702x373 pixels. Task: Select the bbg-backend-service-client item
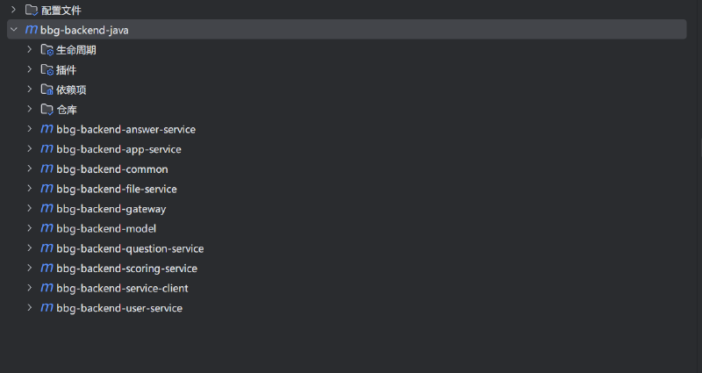click(122, 288)
